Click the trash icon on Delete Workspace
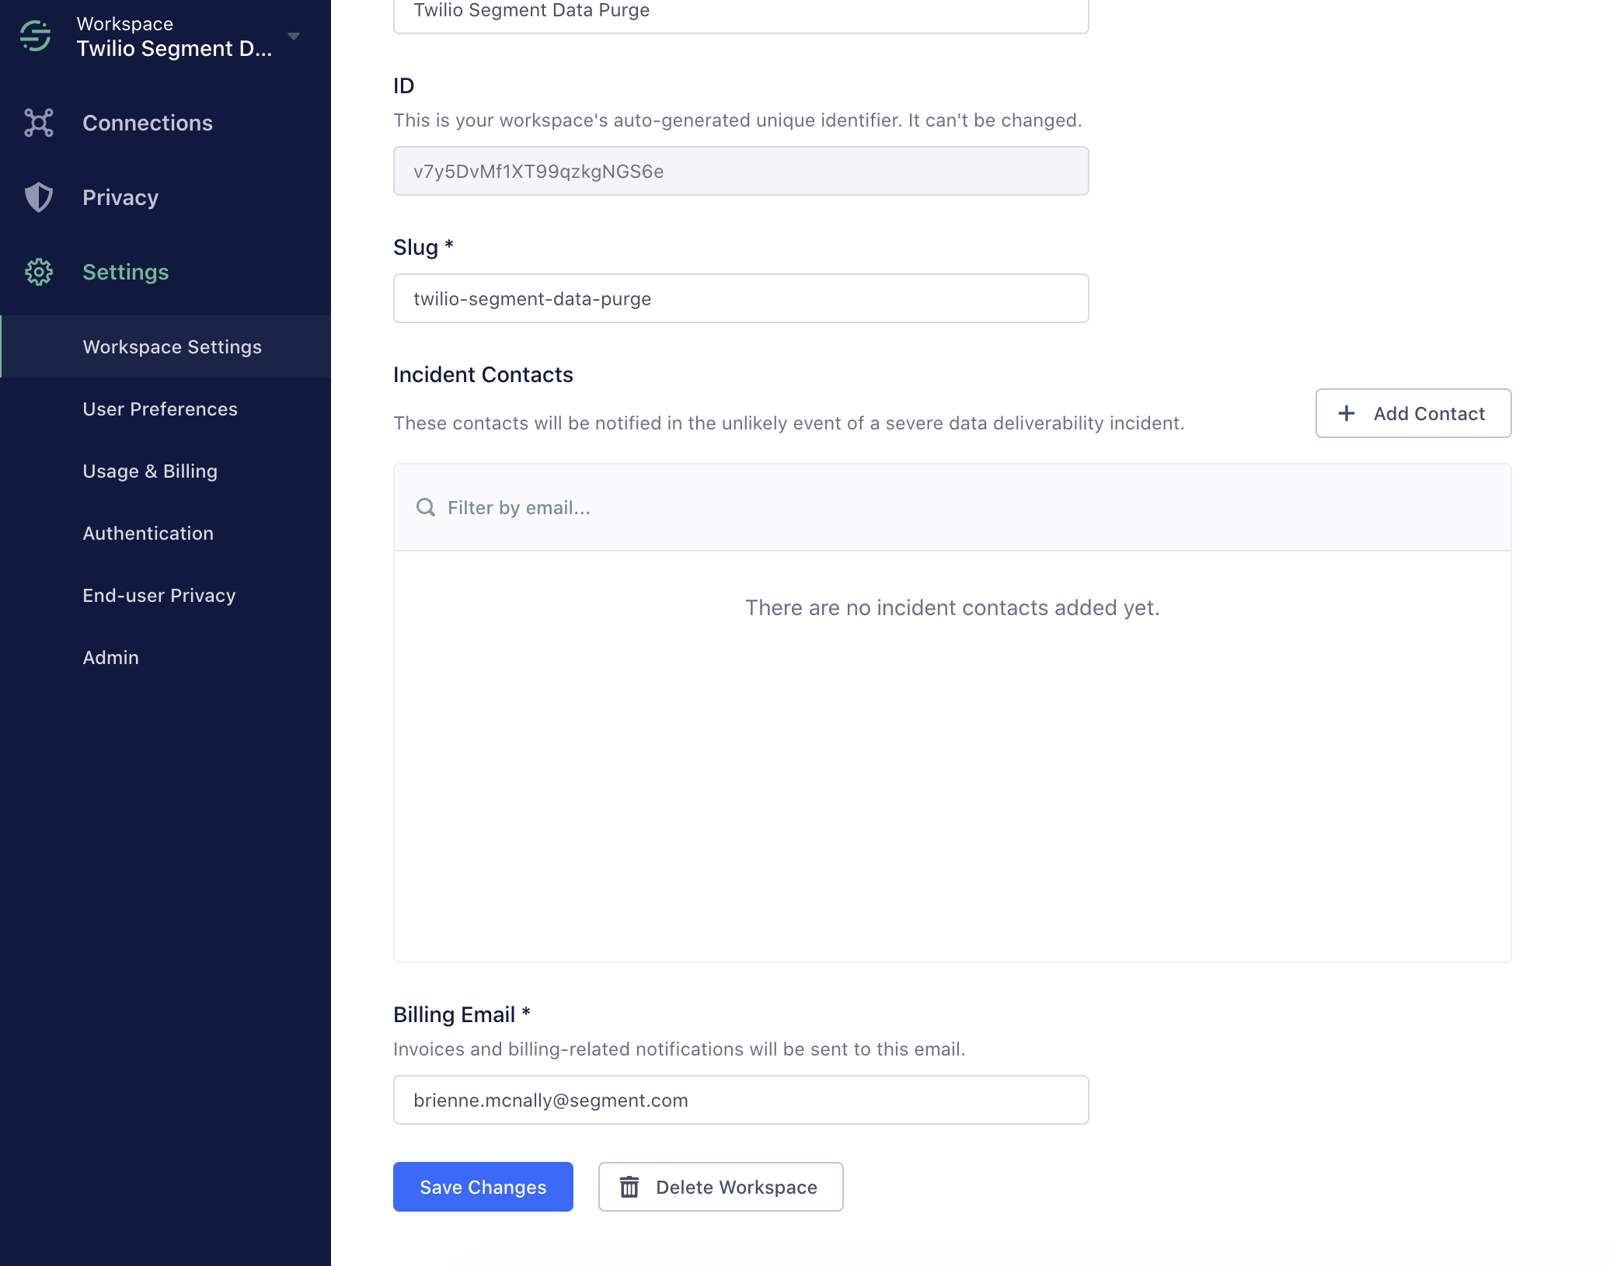 click(x=629, y=1187)
